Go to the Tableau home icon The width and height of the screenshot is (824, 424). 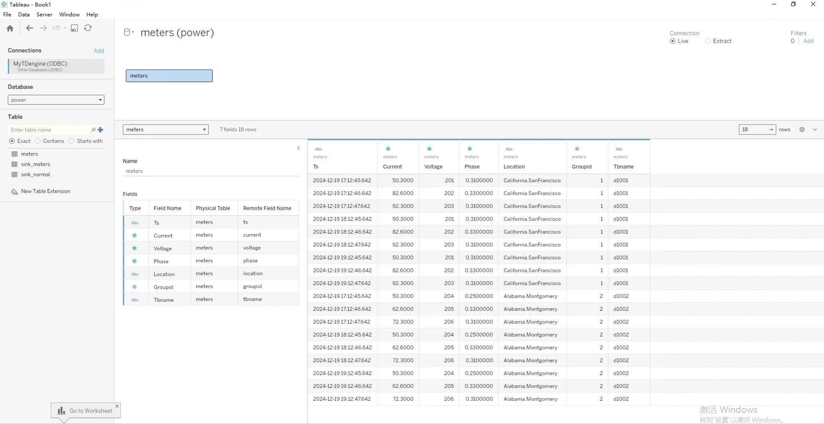click(10, 28)
